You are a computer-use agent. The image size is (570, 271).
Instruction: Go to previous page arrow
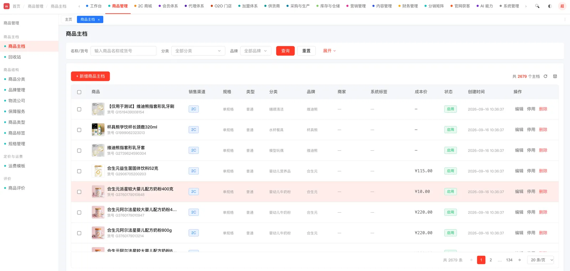(471, 260)
